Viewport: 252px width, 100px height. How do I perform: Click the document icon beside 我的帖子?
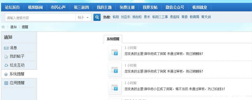[x=6, y=57]
